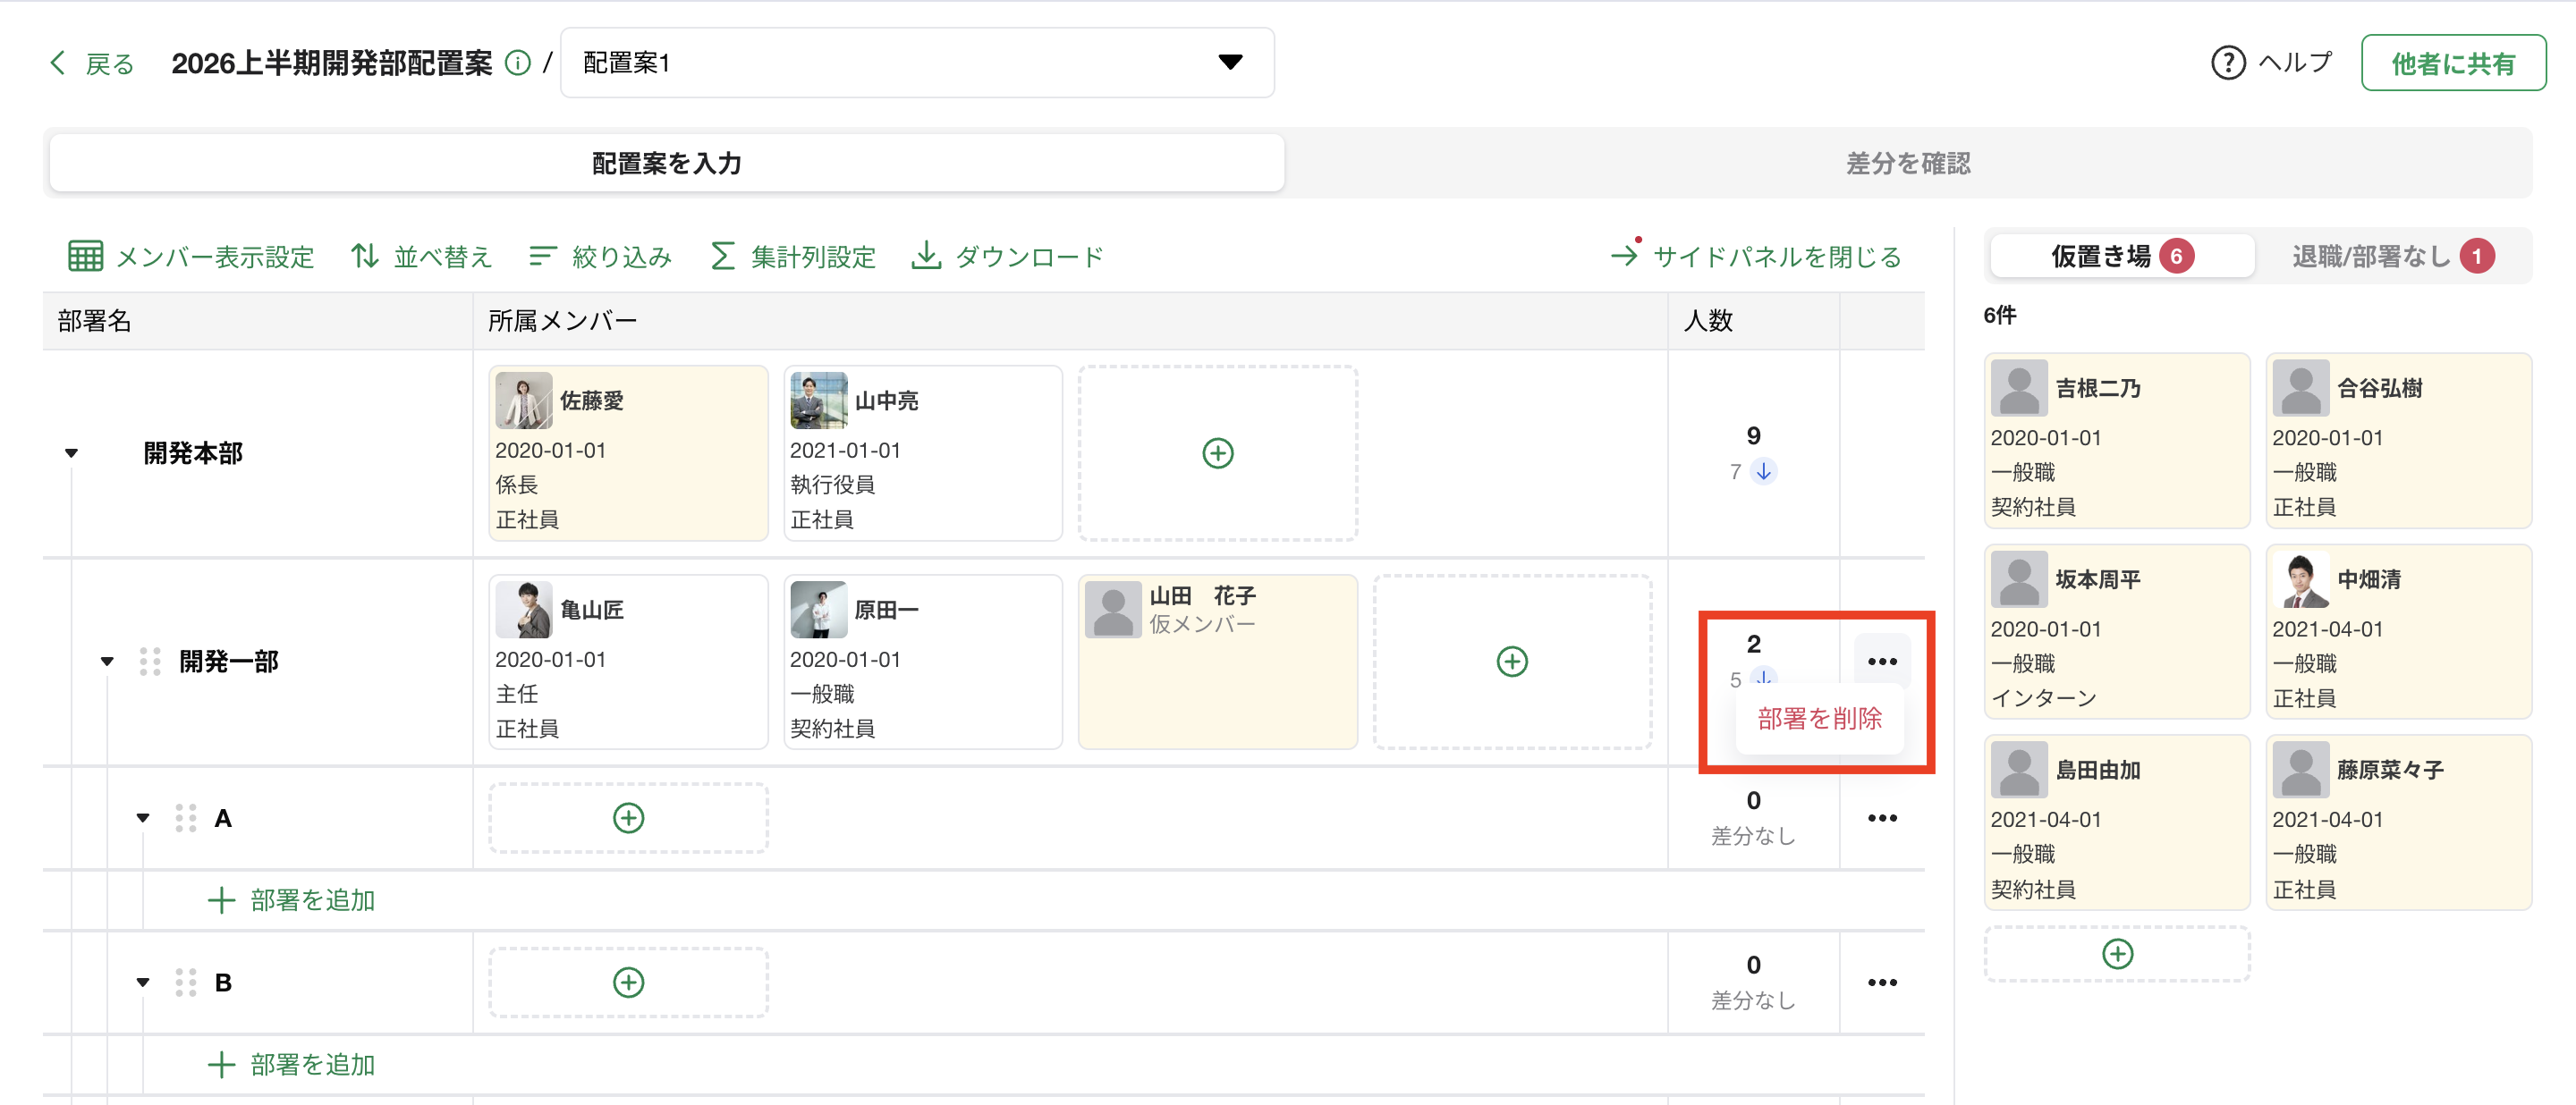2576x1105 pixels.
Task: Switch to the 差分を確認 tab
Action: [x=1907, y=163]
